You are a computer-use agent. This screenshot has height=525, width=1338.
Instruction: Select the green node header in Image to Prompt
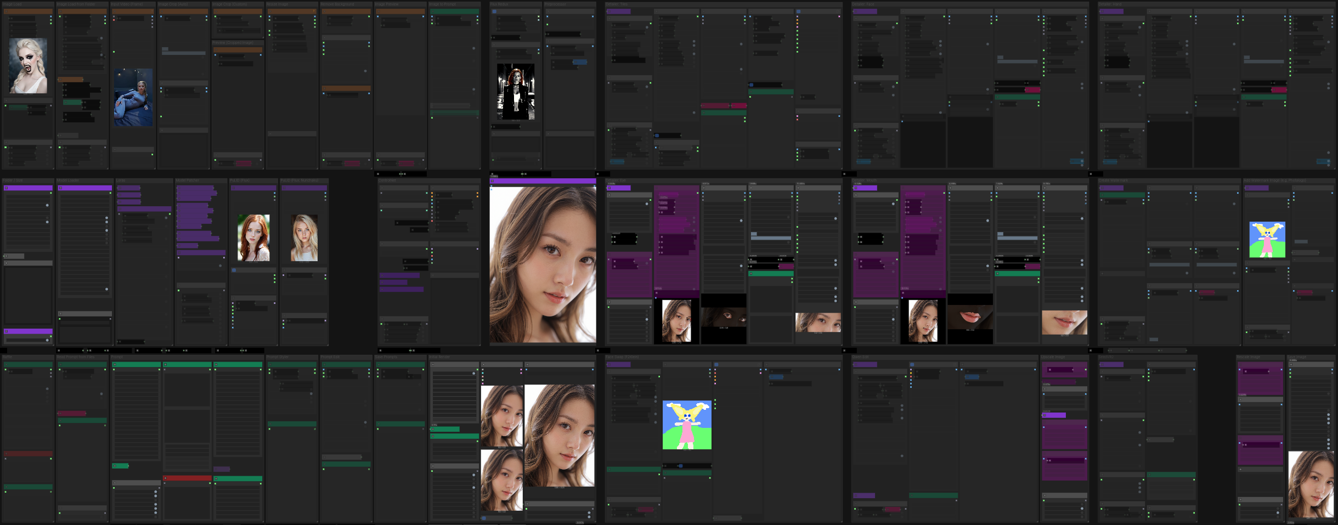click(455, 11)
